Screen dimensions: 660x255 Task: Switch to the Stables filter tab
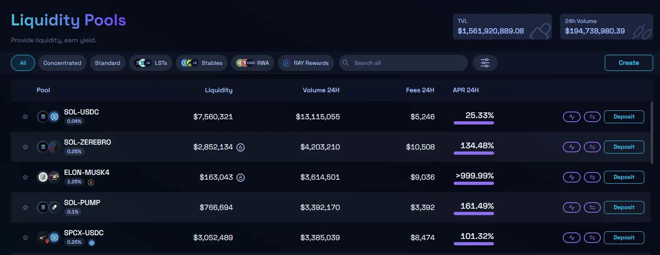tap(202, 63)
